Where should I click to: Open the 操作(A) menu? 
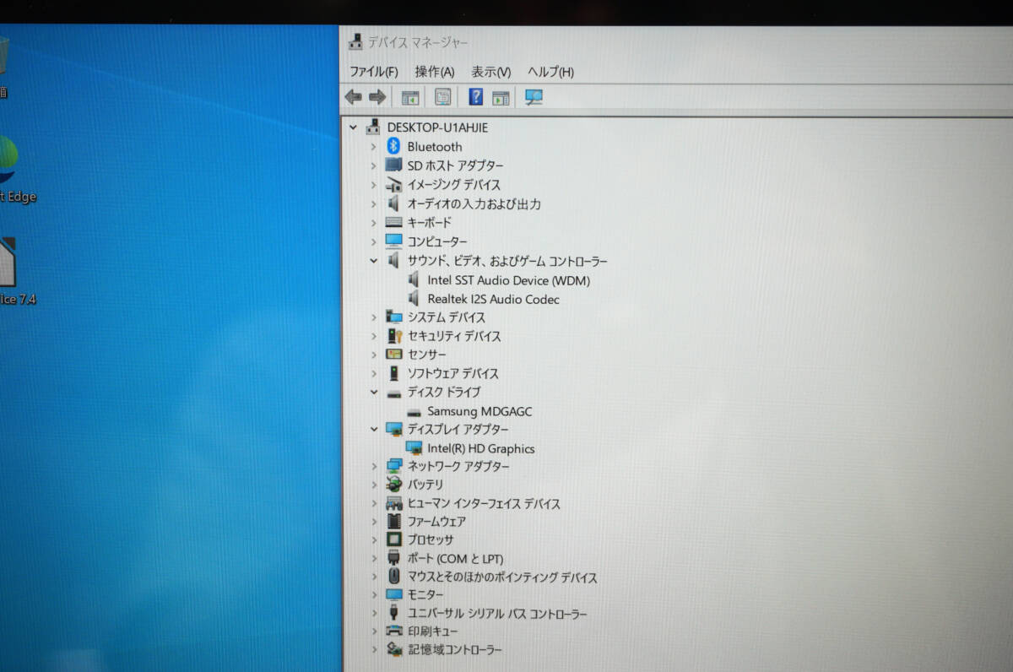point(435,72)
